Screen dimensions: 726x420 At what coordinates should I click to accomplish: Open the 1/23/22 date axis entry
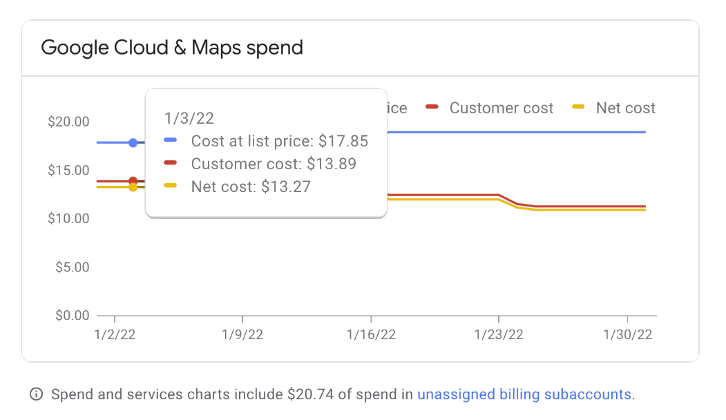[499, 334]
